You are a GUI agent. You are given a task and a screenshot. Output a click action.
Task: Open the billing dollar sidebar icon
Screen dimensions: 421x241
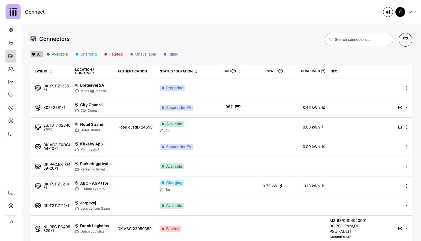11,108
